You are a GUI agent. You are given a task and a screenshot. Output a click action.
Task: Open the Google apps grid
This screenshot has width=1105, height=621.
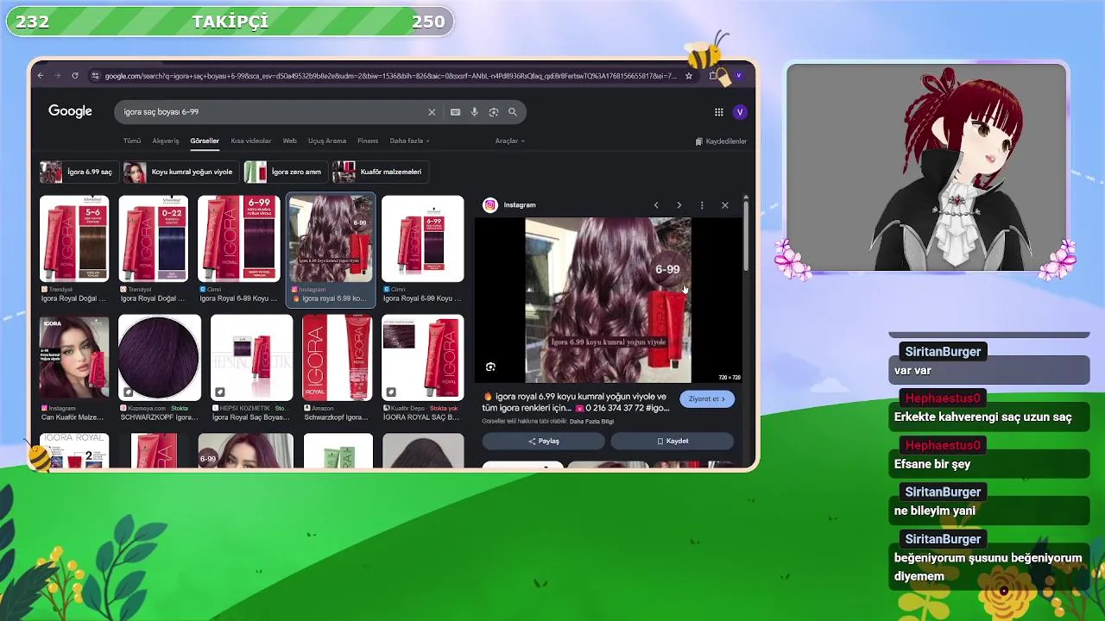point(718,112)
